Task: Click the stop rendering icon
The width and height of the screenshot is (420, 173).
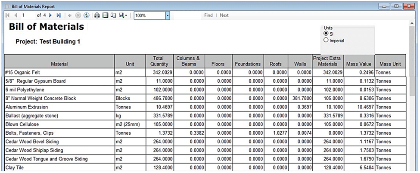Action: click(78, 15)
